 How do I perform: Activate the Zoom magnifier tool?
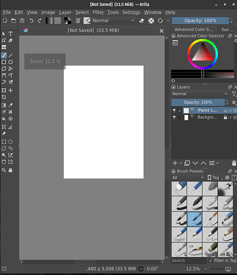click(x=4, y=170)
